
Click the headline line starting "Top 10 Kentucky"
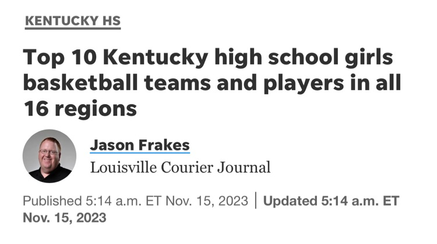pyautogui.click(x=208, y=58)
